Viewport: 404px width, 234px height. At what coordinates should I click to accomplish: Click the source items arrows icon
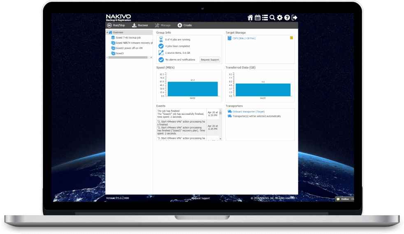[161, 52]
